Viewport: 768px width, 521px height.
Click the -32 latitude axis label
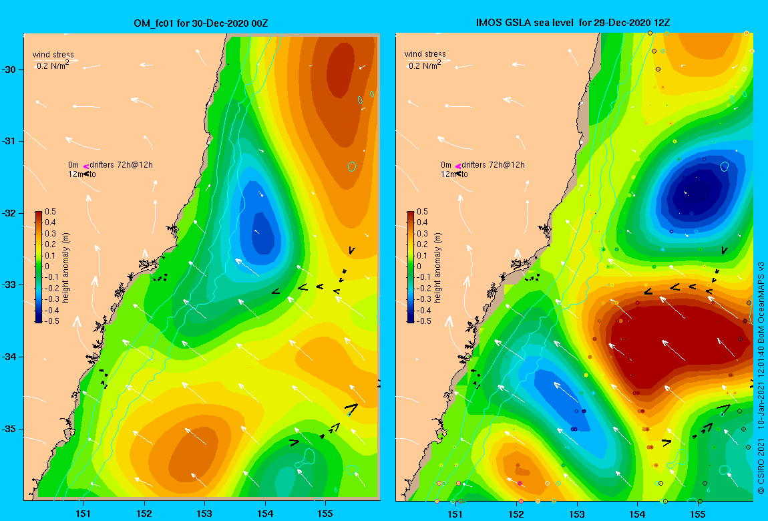[9, 214]
